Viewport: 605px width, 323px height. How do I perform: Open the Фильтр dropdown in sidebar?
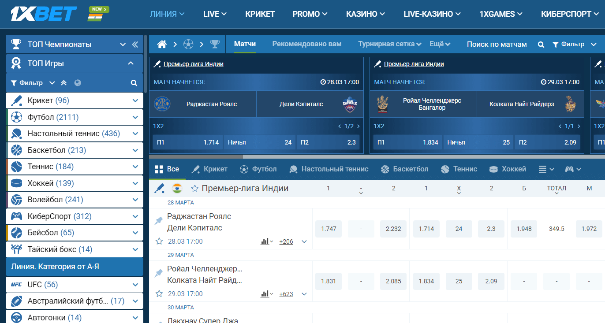tap(33, 83)
